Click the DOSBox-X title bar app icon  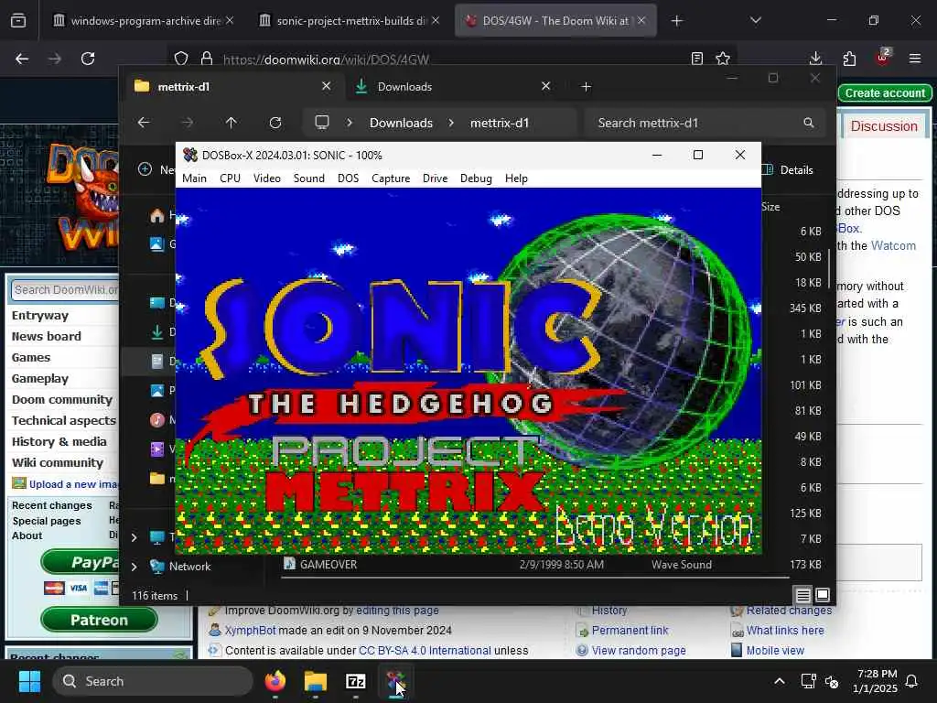(x=190, y=155)
